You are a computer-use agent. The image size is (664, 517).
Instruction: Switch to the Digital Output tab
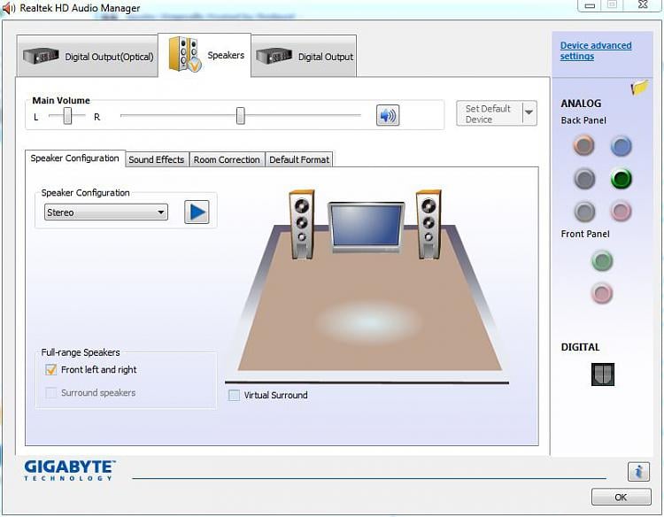click(x=304, y=56)
